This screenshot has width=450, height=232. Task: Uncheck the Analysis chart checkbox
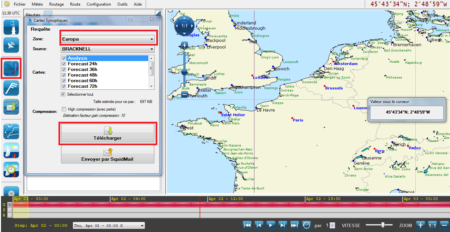(64, 58)
